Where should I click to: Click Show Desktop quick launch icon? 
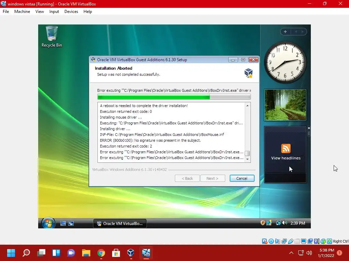coord(63,224)
